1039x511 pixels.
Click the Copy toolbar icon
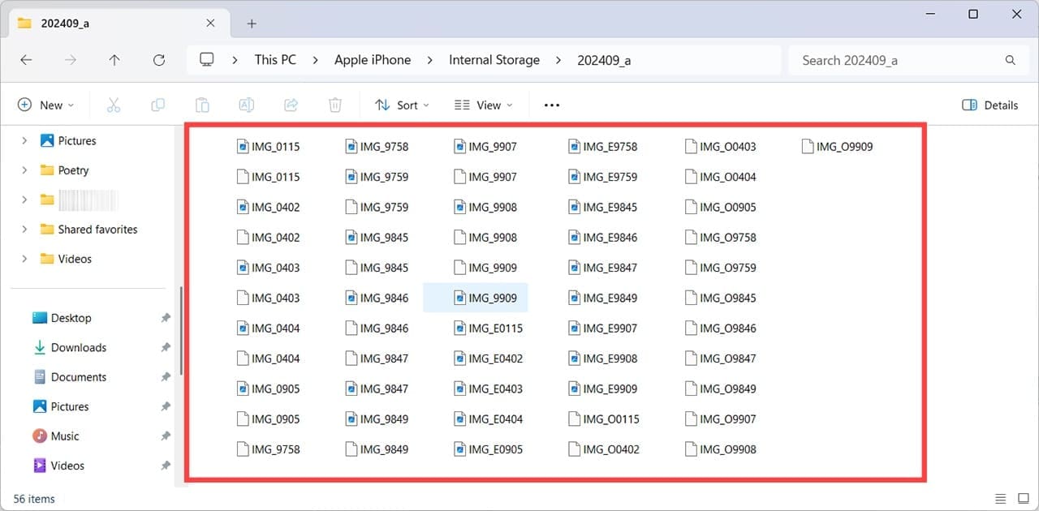click(x=158, y=105)
